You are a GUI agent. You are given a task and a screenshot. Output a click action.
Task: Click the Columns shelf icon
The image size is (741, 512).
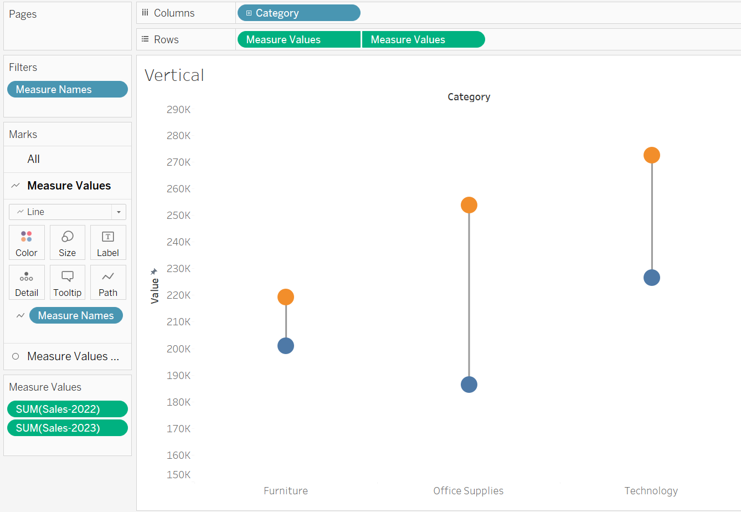[145, 12]
